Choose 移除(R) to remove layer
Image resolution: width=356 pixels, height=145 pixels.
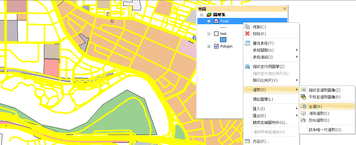(x=271, y=34)
